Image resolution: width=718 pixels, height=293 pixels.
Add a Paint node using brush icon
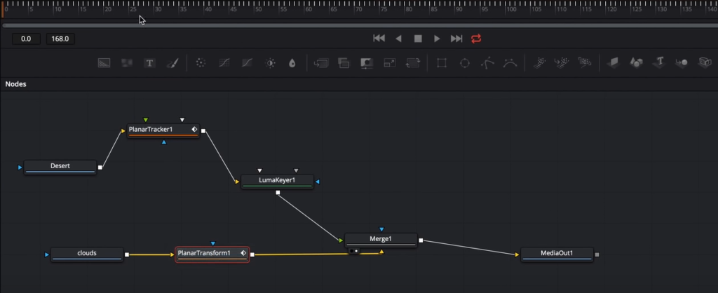click(172, 63)
